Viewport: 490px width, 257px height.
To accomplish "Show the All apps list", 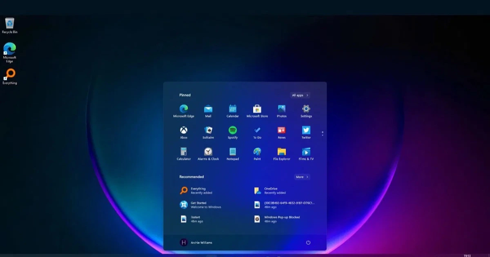I will [300, 95].
